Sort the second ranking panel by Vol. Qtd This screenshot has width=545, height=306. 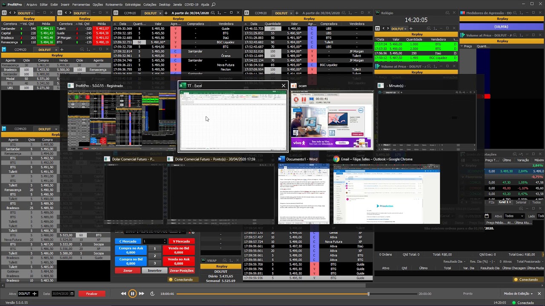(83, 24)
